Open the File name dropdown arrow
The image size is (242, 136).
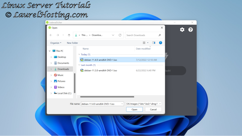122,104
